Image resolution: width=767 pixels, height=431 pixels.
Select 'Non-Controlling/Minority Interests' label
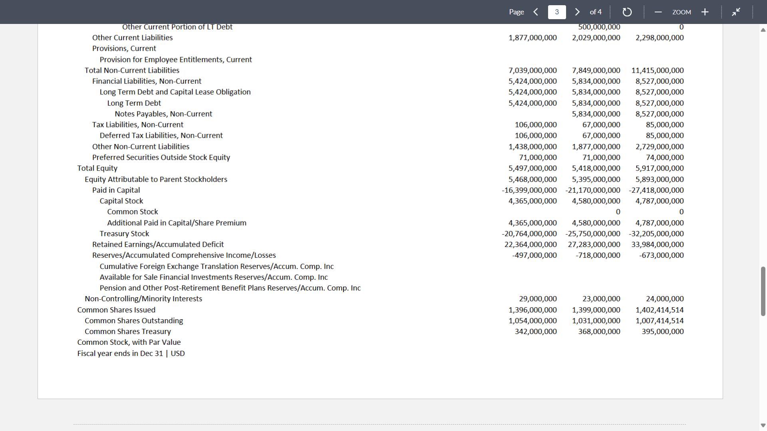[x=143, y=299]
